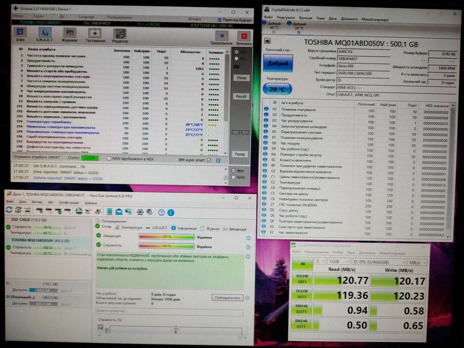
Task: Open Журнали (logs) in Victoria
Action: tap(69, 35)
